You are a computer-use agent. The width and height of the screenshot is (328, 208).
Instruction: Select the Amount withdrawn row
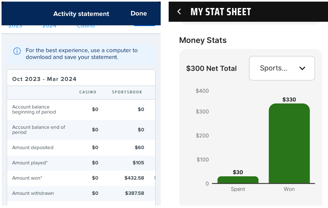[x=81, y=193]
